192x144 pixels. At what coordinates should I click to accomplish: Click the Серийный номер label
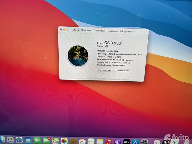point(104,65)
